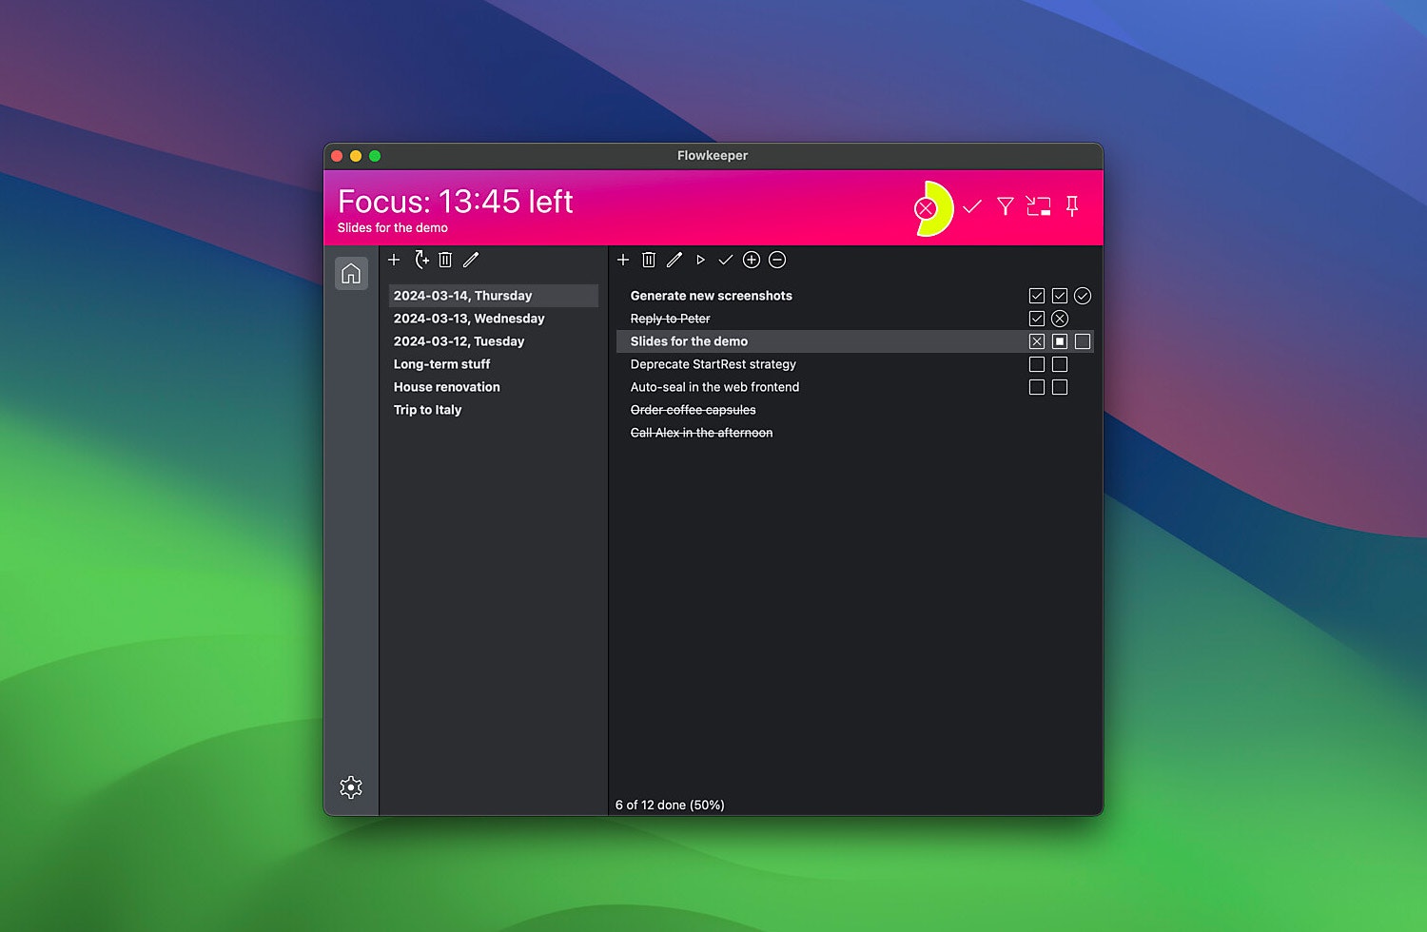Click the second pomodoro box of Generate new screenshots

point(1060,296)
